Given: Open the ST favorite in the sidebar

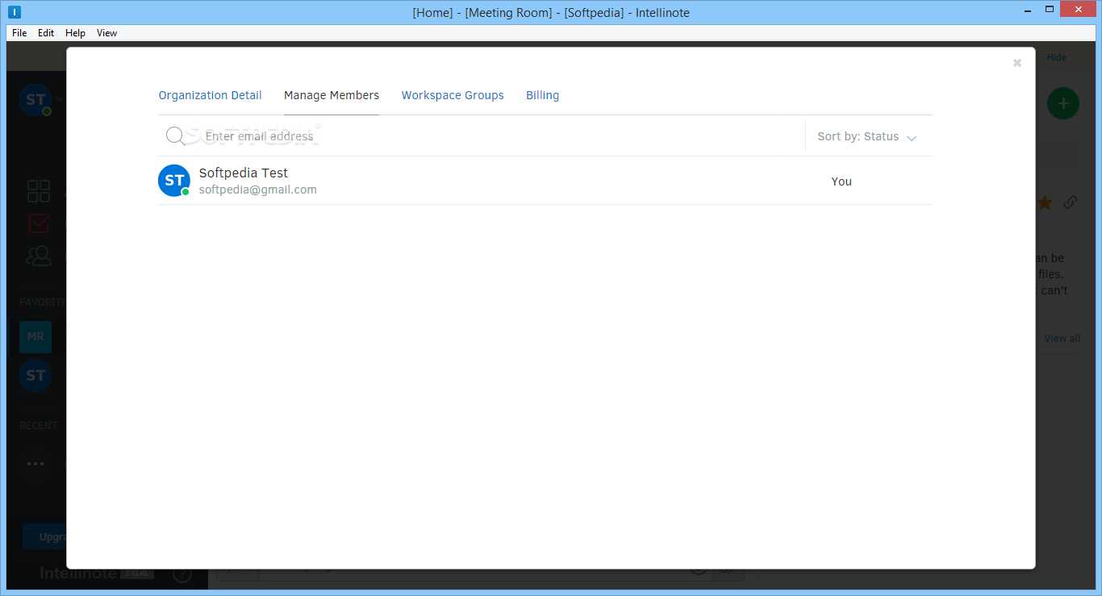Looking at the screenshot, I should tap(35, 376).
